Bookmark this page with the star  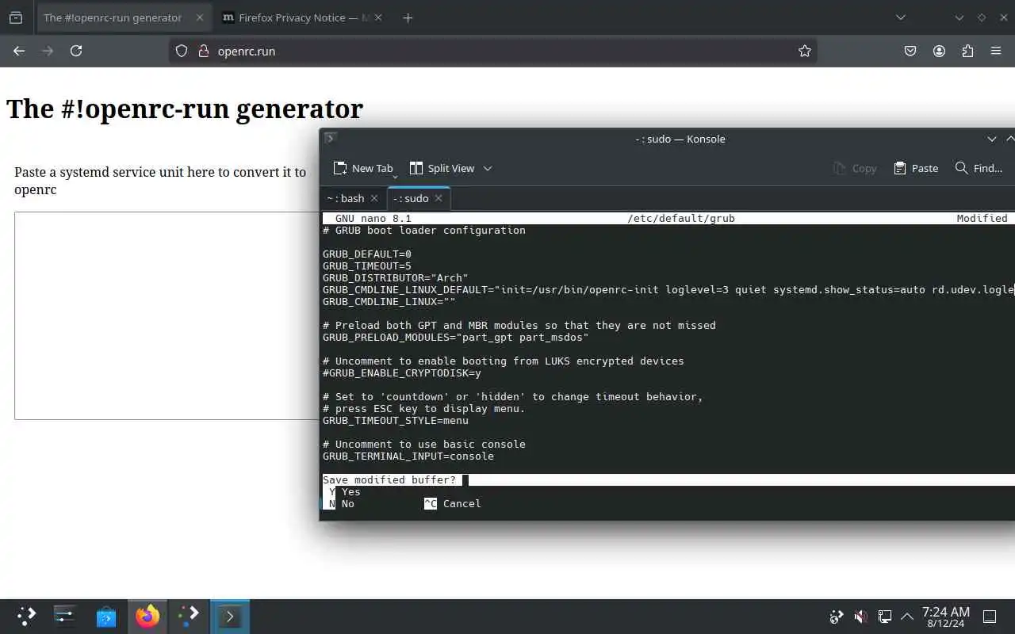805,51
